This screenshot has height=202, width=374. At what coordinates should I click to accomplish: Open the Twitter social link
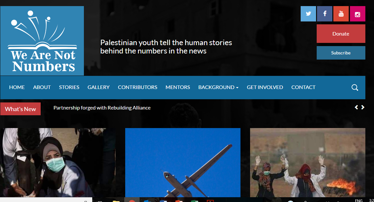308,14
